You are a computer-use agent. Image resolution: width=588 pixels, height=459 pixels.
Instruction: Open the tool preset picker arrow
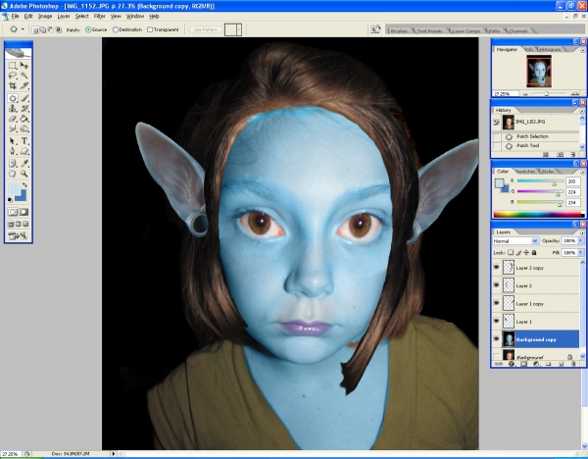pyautogui.click(x=23, y=29)
